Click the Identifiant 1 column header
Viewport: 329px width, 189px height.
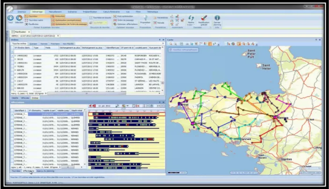(20, 111)
